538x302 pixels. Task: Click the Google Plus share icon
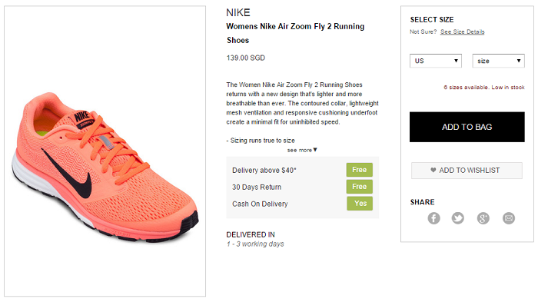click(x=483, y=218)
